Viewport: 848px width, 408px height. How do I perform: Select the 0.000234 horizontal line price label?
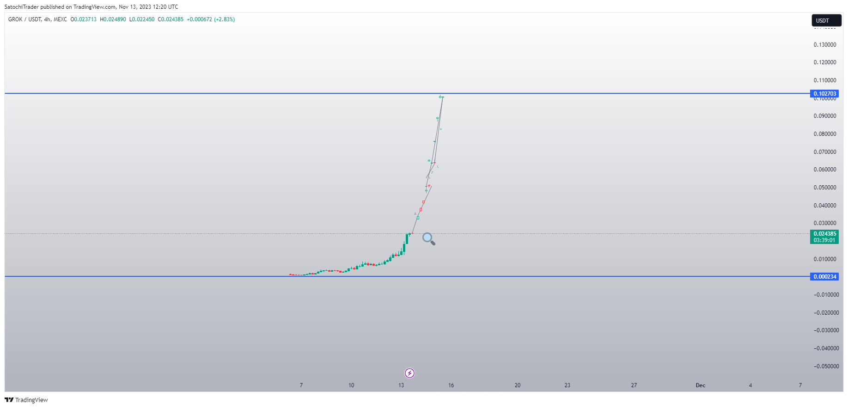coord(824,276)
